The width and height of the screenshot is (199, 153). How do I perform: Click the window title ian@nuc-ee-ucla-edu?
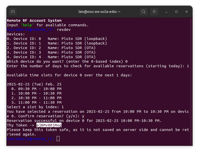(x=99, y=12)
